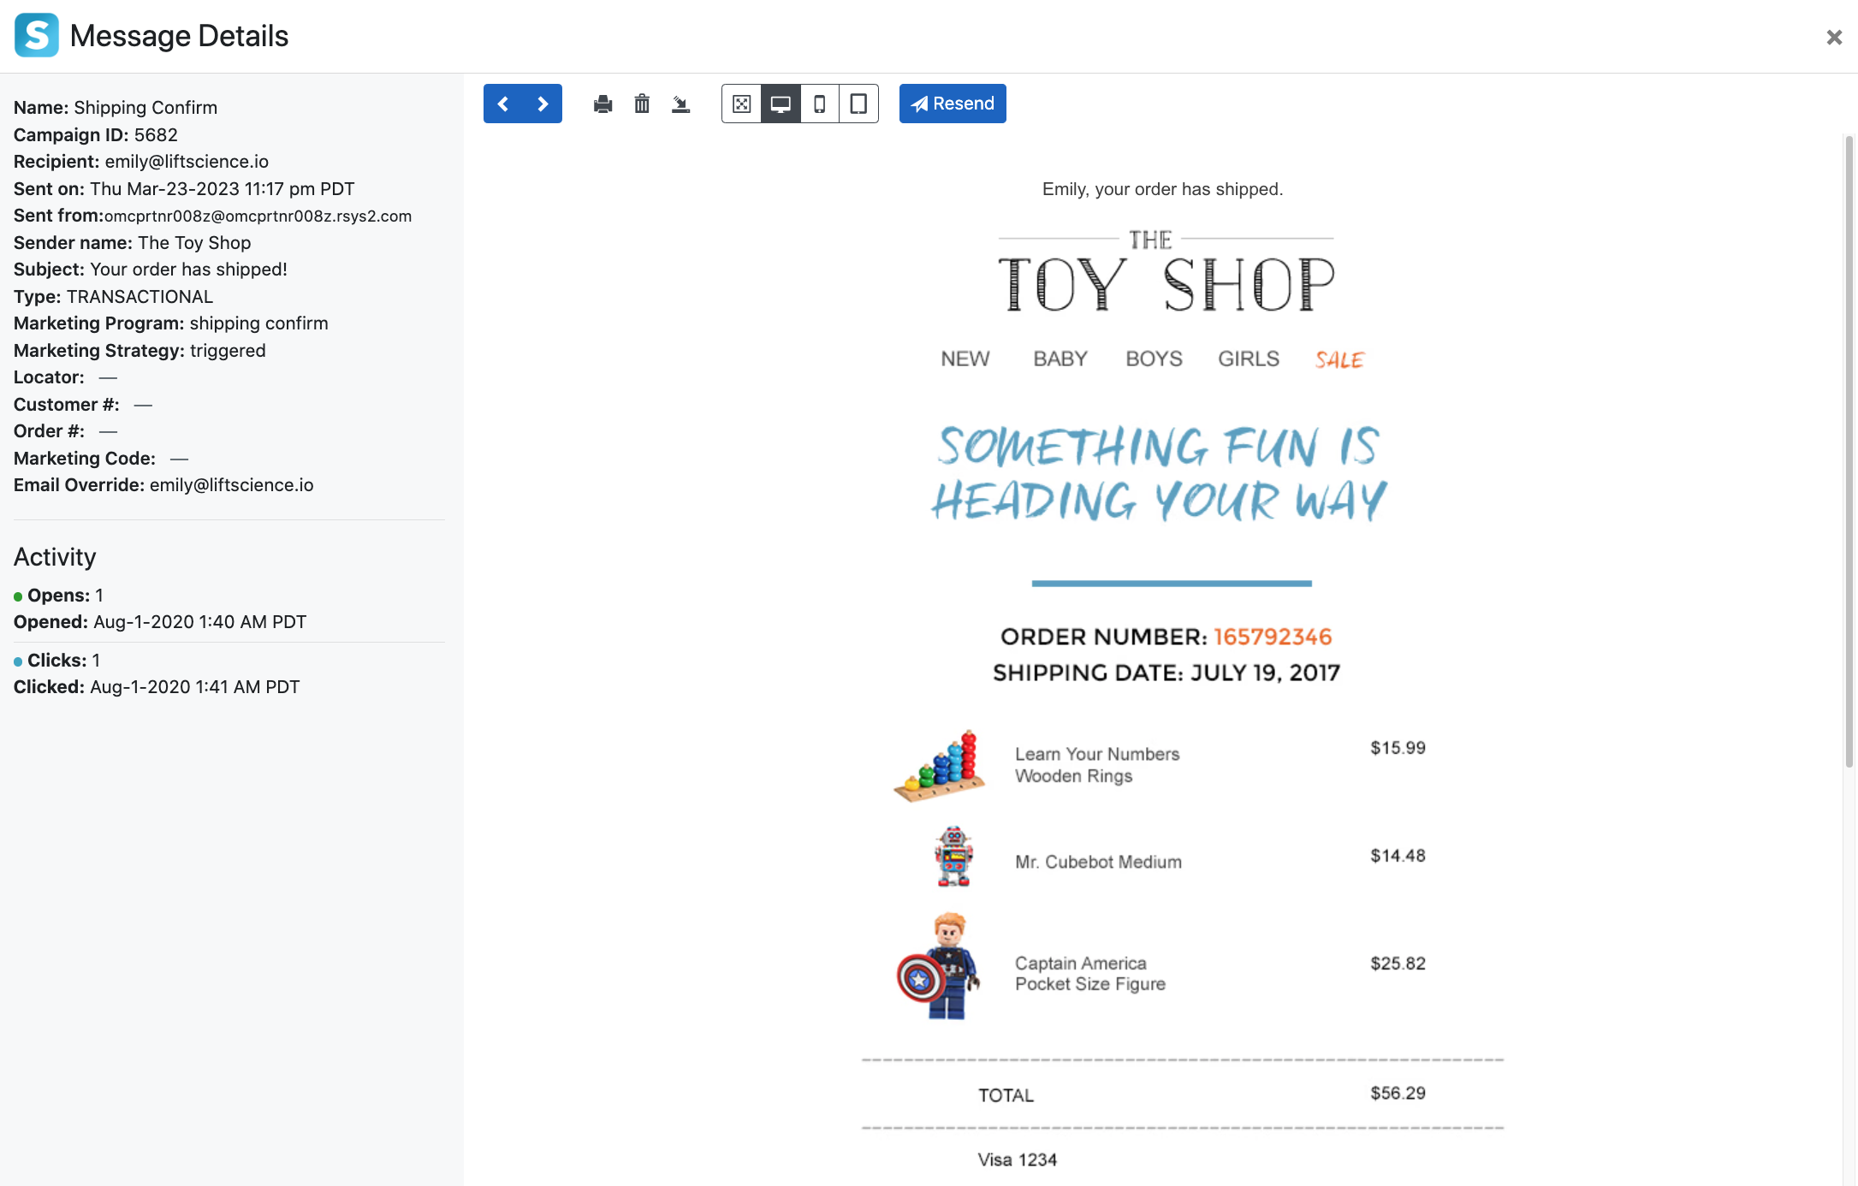
Task: Open the NEW navigation link
Action: click(x=965, y=359)
